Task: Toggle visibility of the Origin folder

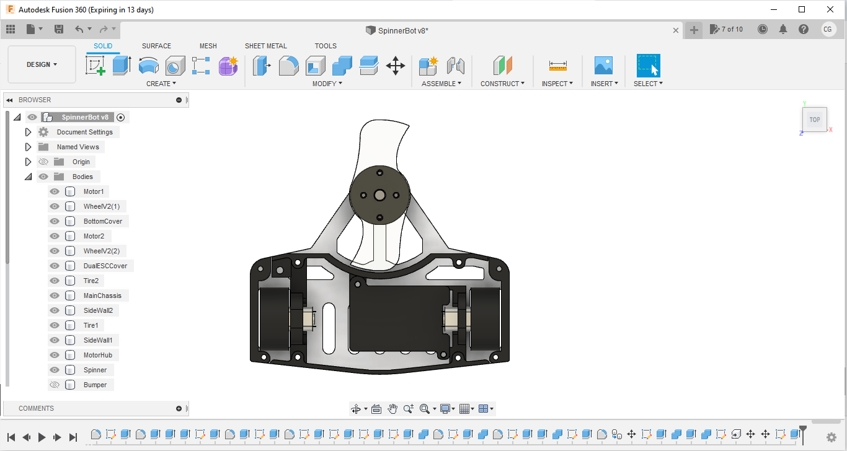Action: (x=43, y=162)
